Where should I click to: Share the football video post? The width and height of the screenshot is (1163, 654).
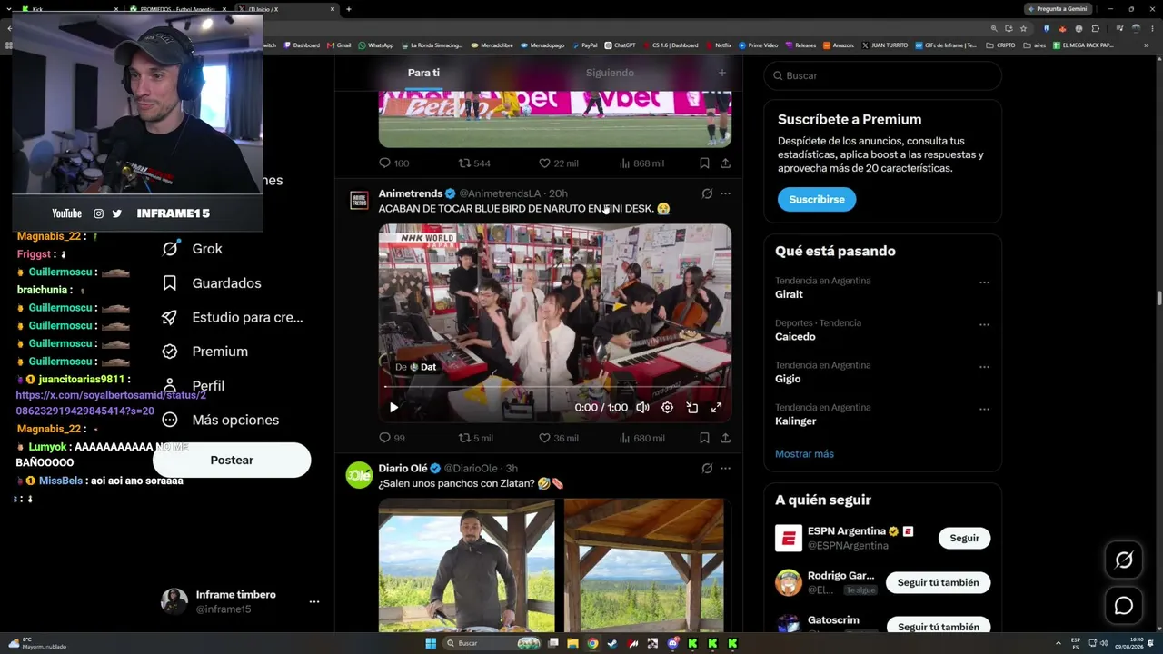(725, 163)
